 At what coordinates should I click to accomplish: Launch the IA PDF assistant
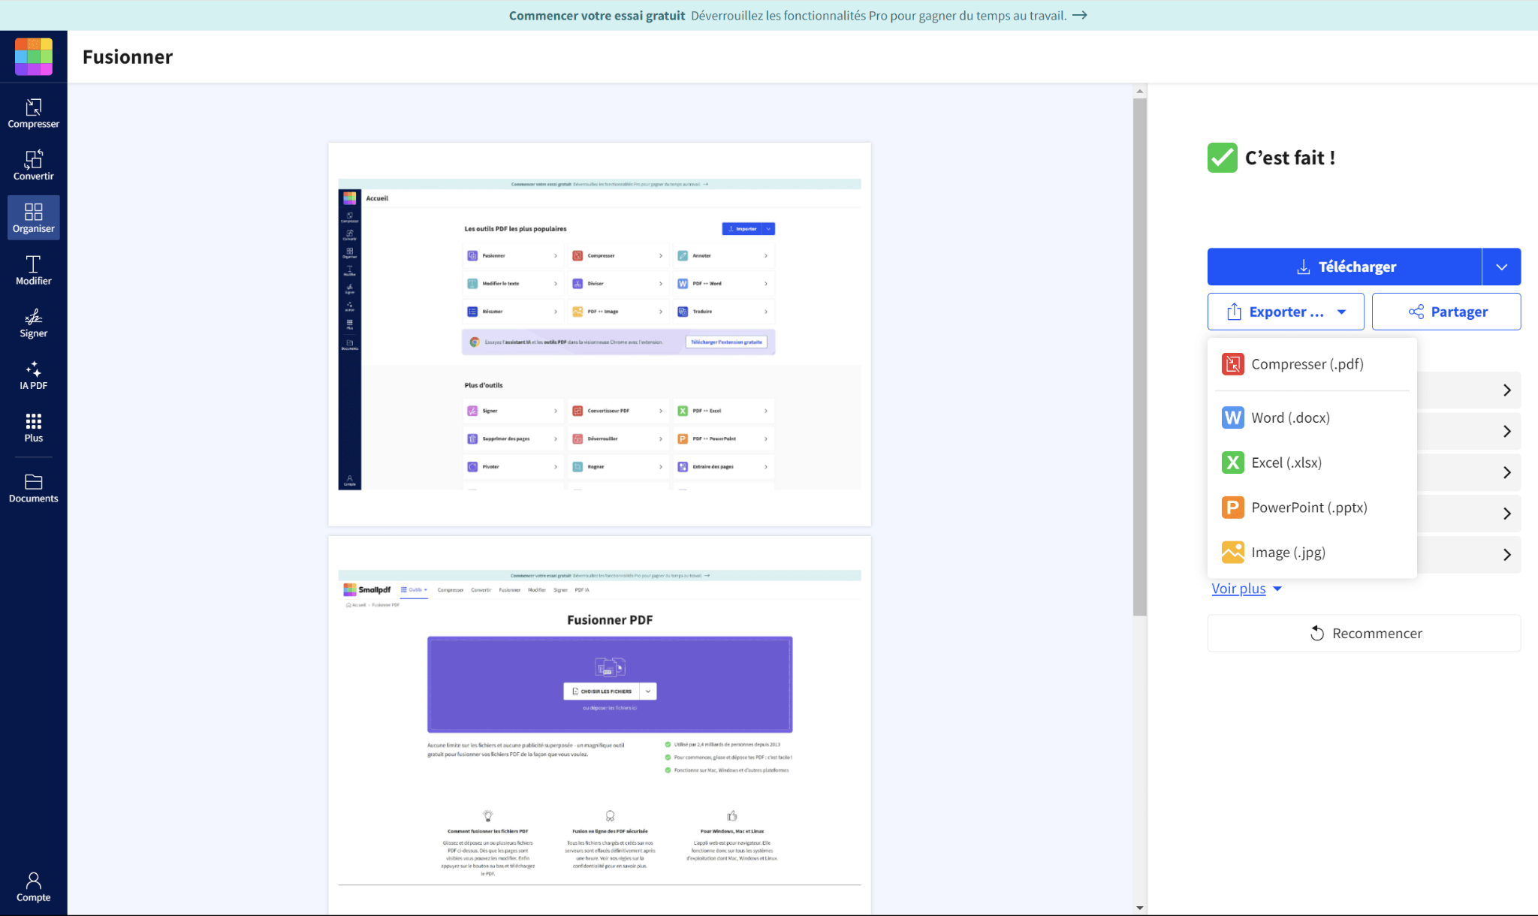33,375
